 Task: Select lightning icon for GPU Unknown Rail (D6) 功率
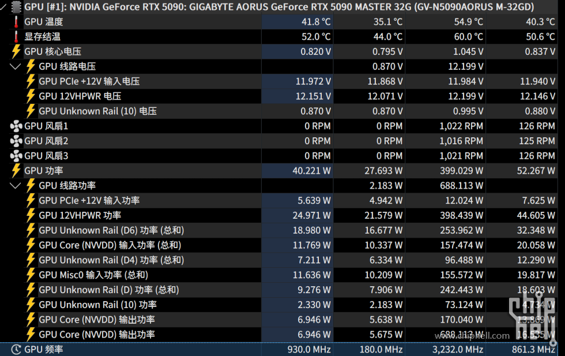[x=31, y=230]
